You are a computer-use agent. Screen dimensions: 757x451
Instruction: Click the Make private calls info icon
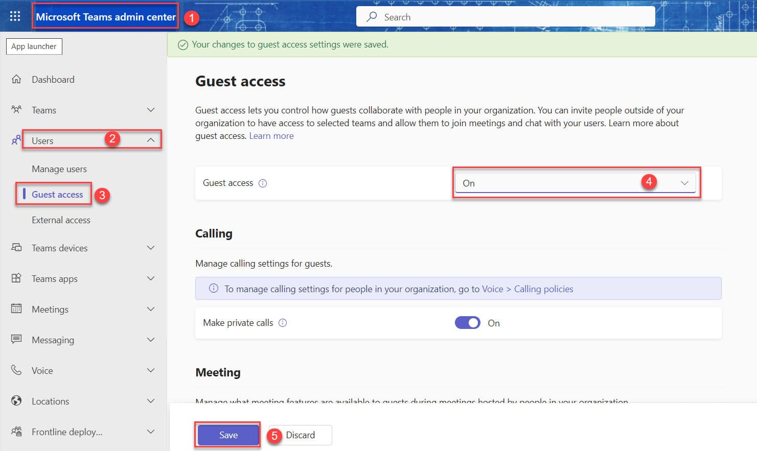coord(283,323)
